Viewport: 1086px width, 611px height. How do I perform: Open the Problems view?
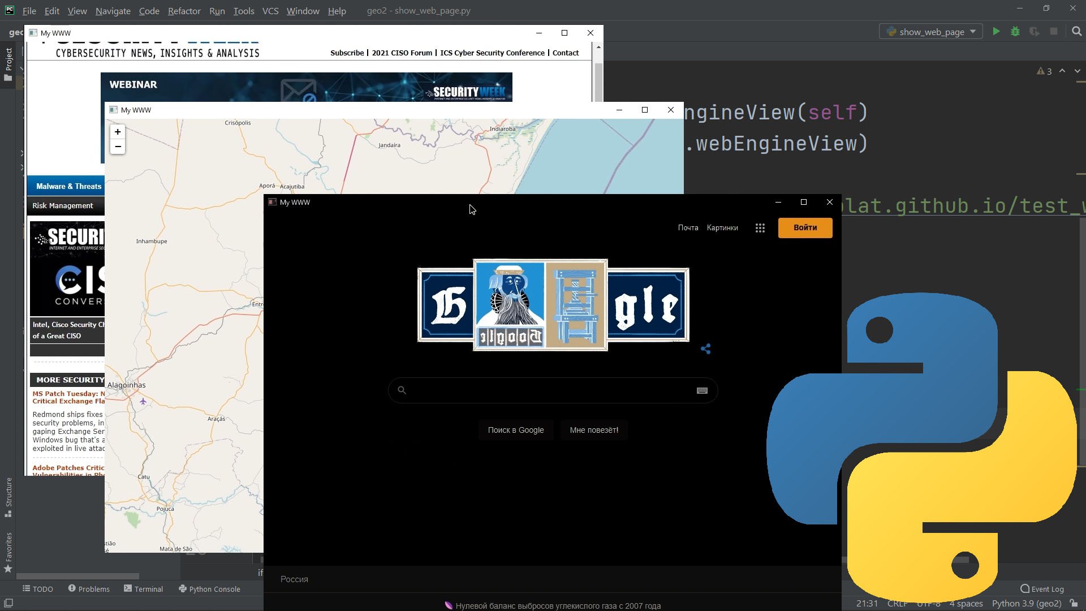pyautogui.click(x=88, y=589)
